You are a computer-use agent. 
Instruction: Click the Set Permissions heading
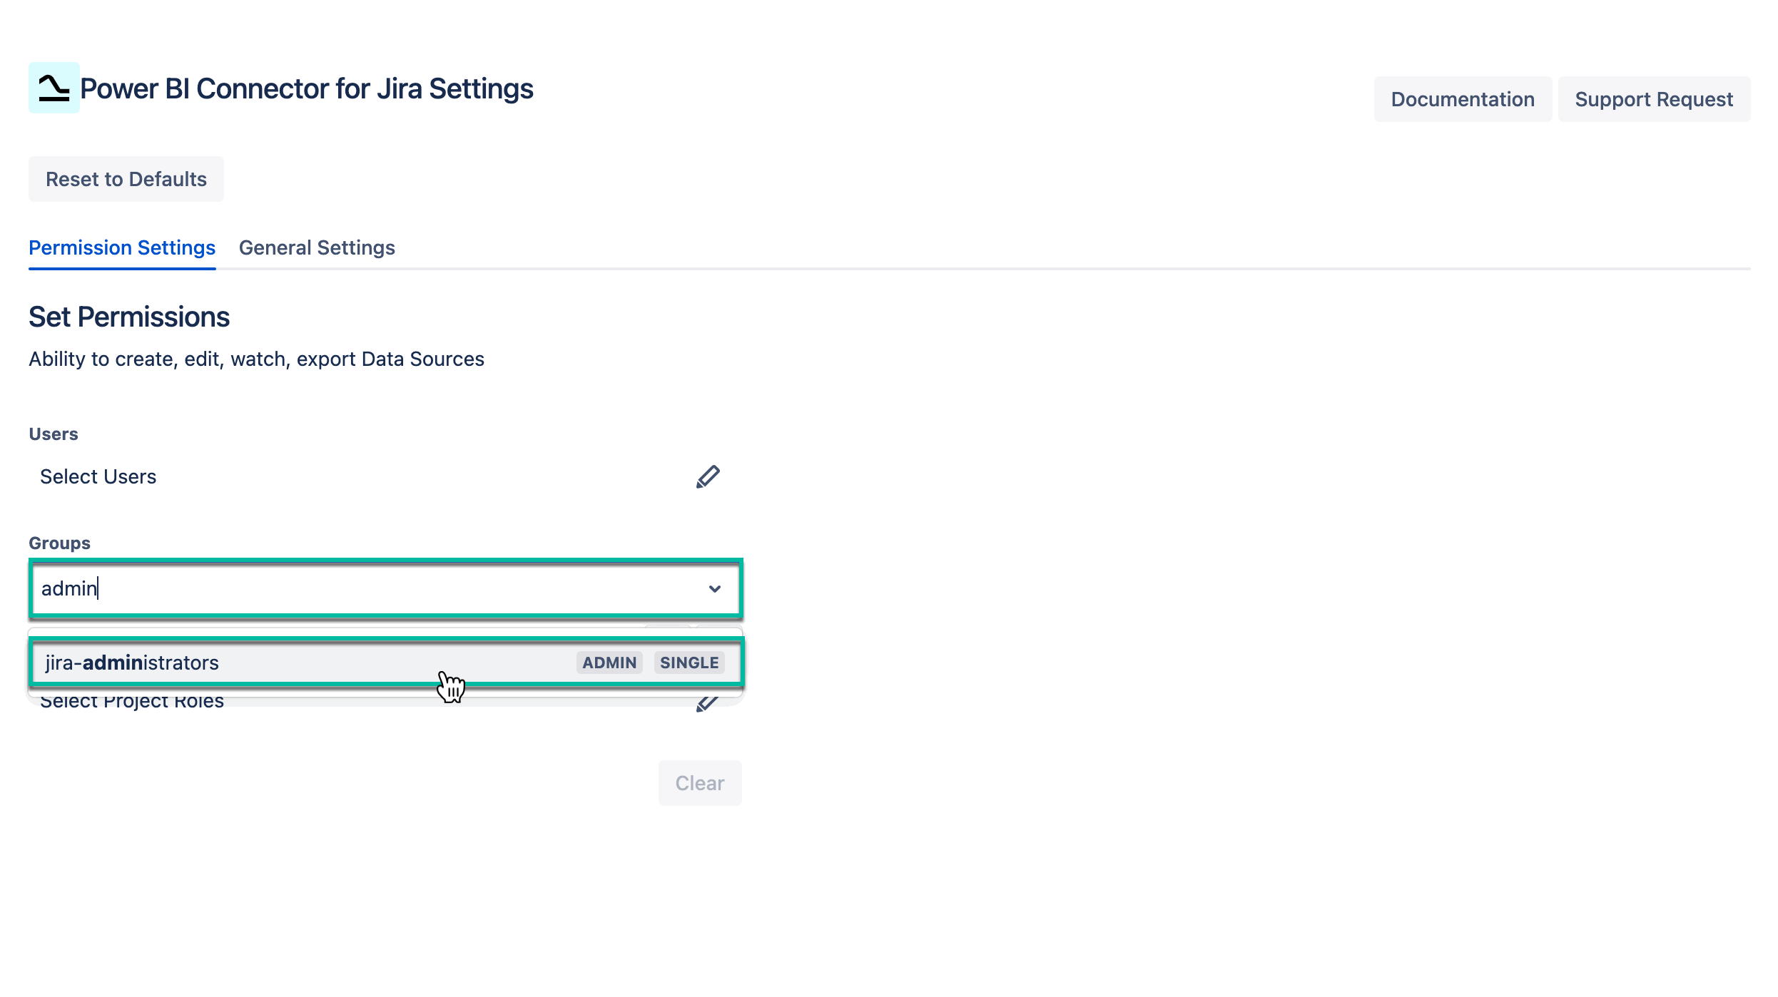(129, 317)
